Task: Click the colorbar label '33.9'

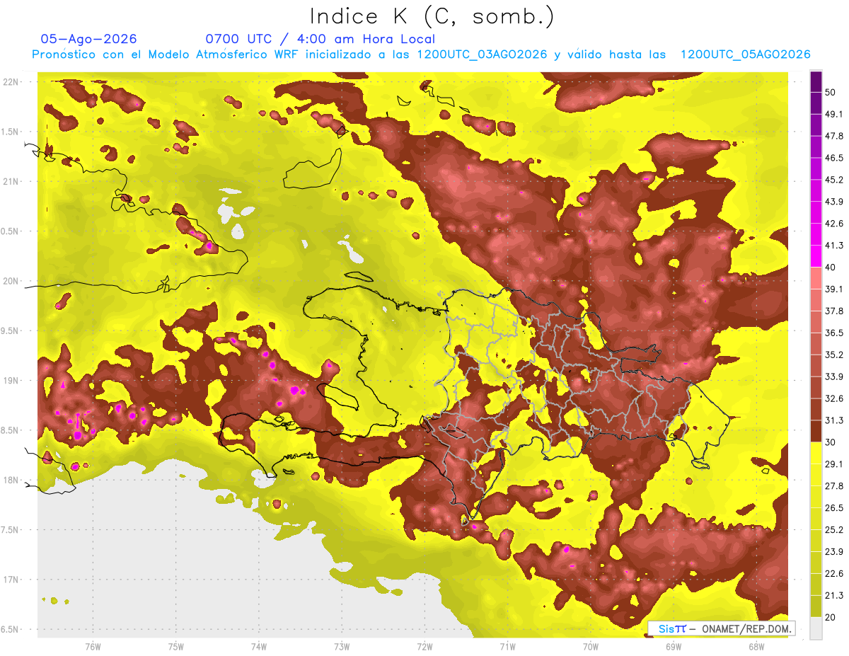Action: (833, 376)
